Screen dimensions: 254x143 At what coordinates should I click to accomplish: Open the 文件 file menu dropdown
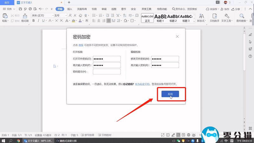coord(9,9)
